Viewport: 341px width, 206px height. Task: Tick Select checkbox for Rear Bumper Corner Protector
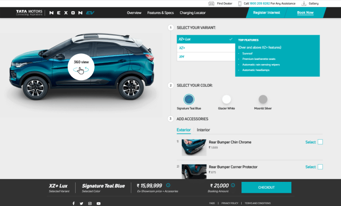[x=320, y=167]
